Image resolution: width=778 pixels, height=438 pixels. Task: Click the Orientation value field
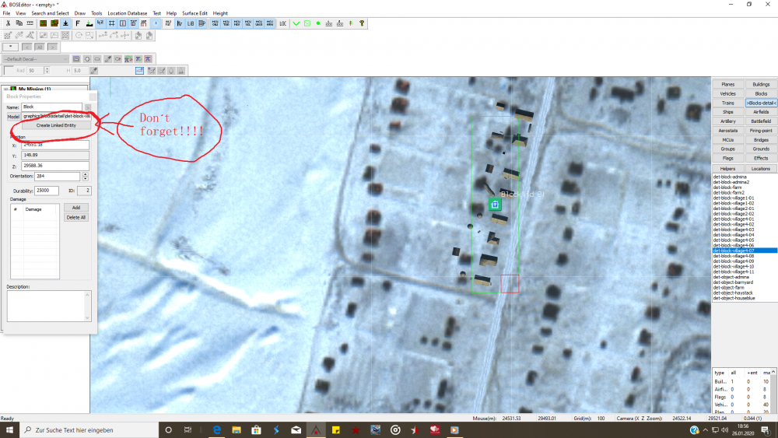pos(57,176)
